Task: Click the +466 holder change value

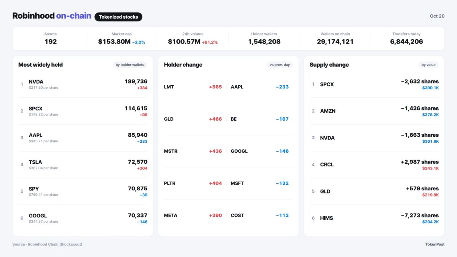Action: click(x=215, y=119)
